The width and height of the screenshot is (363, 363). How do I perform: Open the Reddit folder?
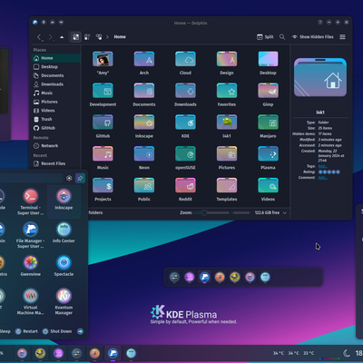tap(185, 190)
